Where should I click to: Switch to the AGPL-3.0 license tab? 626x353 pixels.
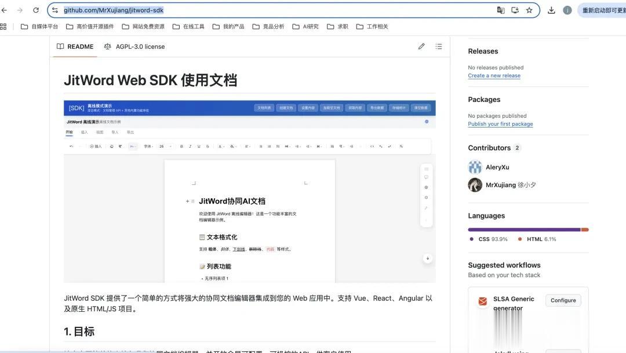134,46
